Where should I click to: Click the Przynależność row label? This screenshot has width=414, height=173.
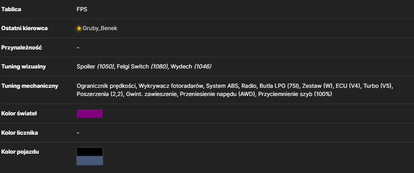22,48
